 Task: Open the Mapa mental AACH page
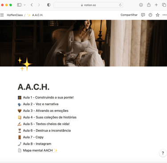(40, 151)
